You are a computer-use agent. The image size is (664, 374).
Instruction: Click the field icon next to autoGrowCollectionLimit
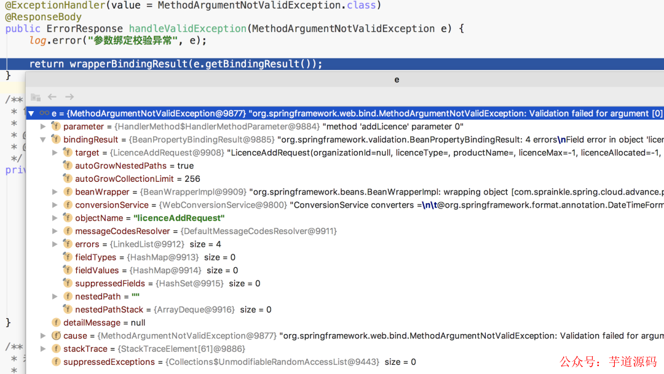68,179
